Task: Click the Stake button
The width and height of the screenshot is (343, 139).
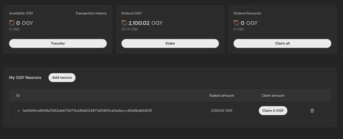Action: click(170, 44)
